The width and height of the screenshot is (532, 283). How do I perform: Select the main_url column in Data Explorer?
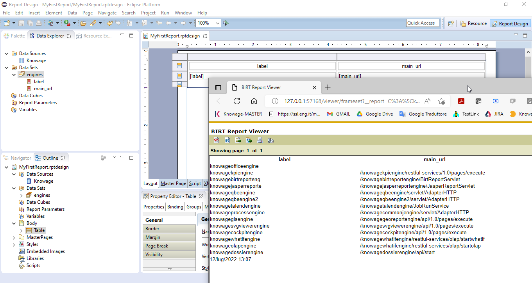point(43,89)
